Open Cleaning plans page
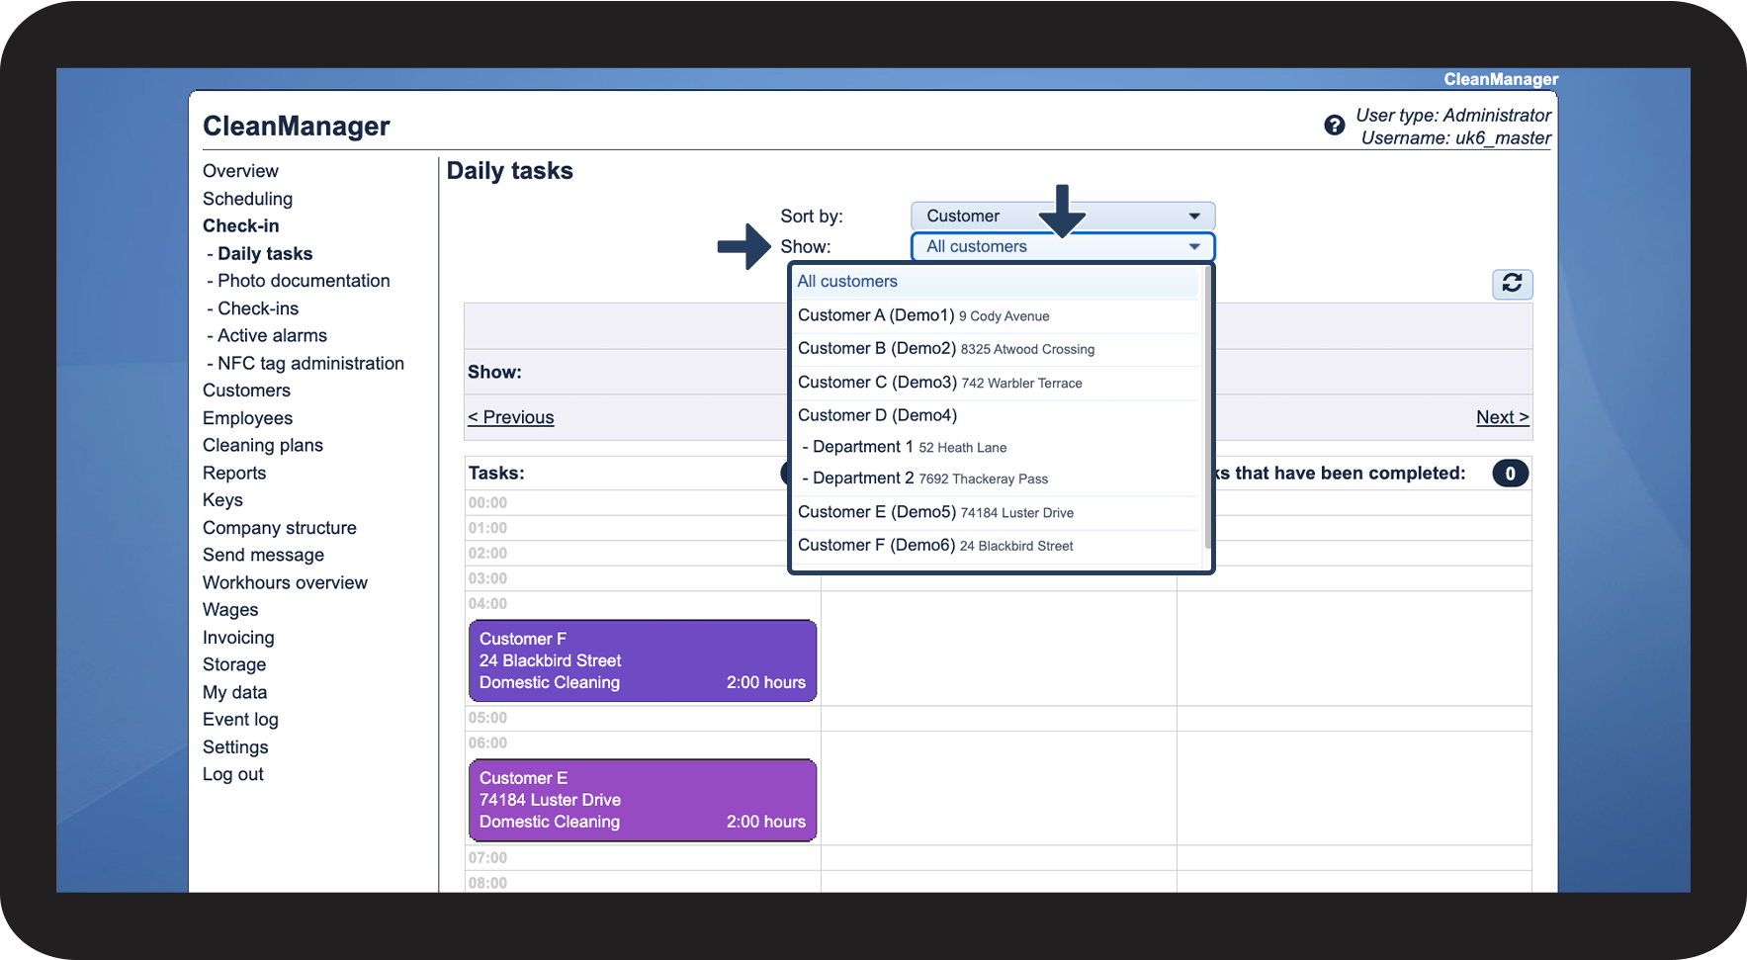The image size is (1747, 960). pyautogui.click(x=263, y=446)
